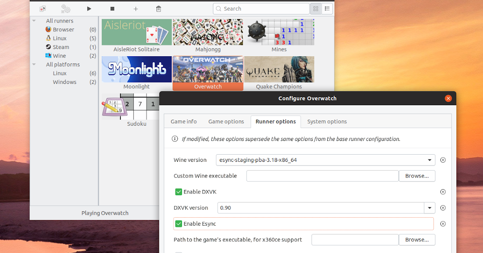Image resolution: width=483 pixels, height=253 pixels.
Task: Select the Mines game banner
Action: [279, 32]
